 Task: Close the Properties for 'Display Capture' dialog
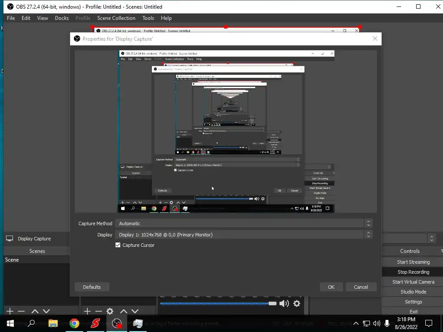click(x=375, y=38)
